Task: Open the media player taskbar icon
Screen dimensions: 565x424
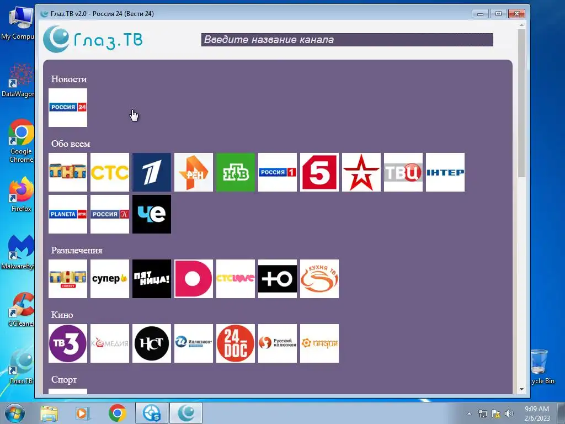Action: pos(82,413)
